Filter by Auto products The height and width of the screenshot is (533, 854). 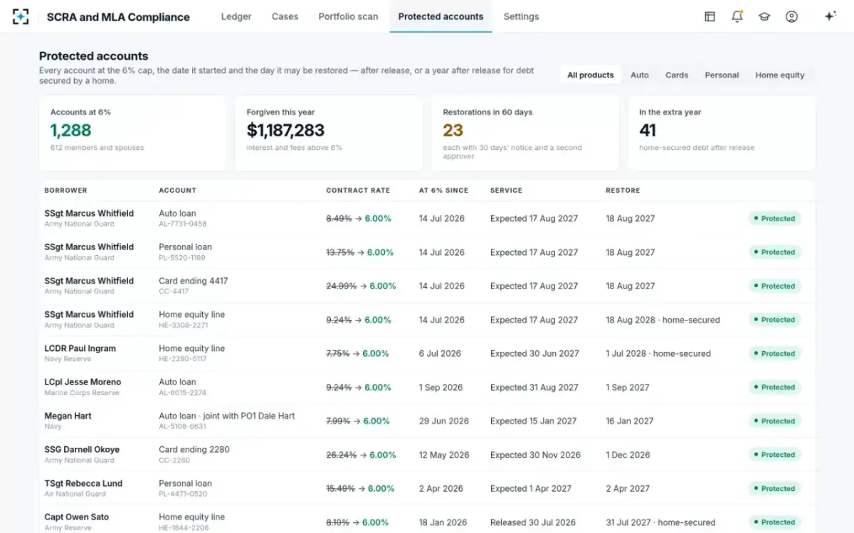click(640, 75)
